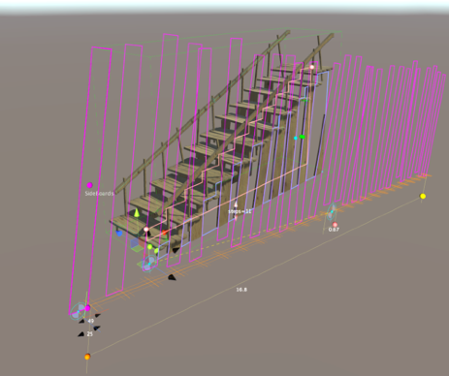Click the yellow-green cone Y-axis arrow
Image resolution: width=449 pixels, height=376 pixels.
click(137, 212)
